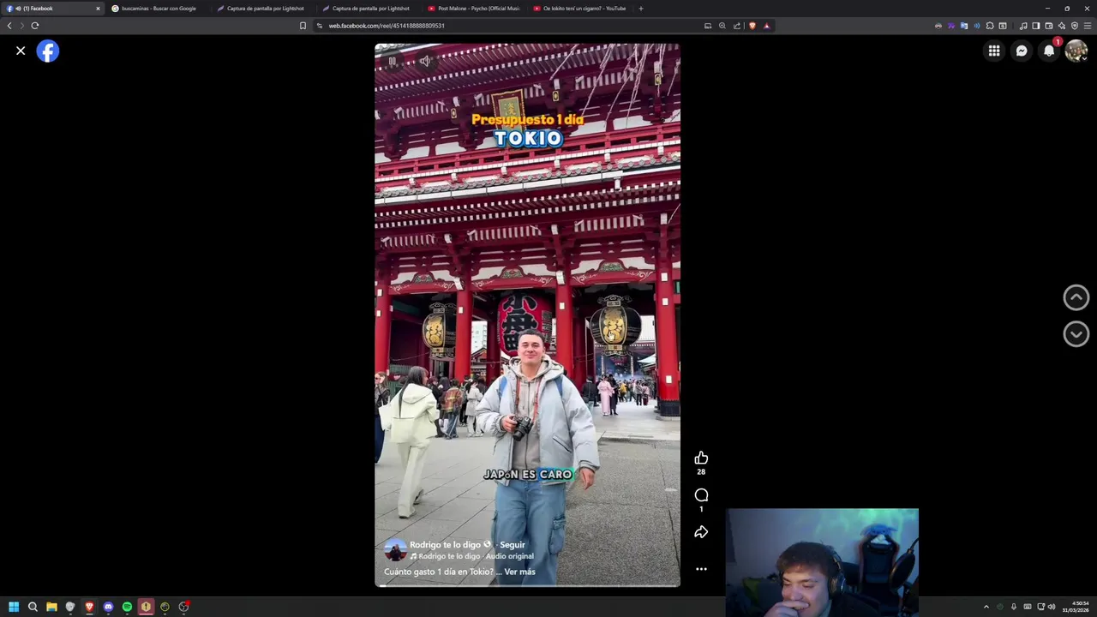Share the reel with arrow icon
The image size is (1097, 617).
click(x=701, y=532)
